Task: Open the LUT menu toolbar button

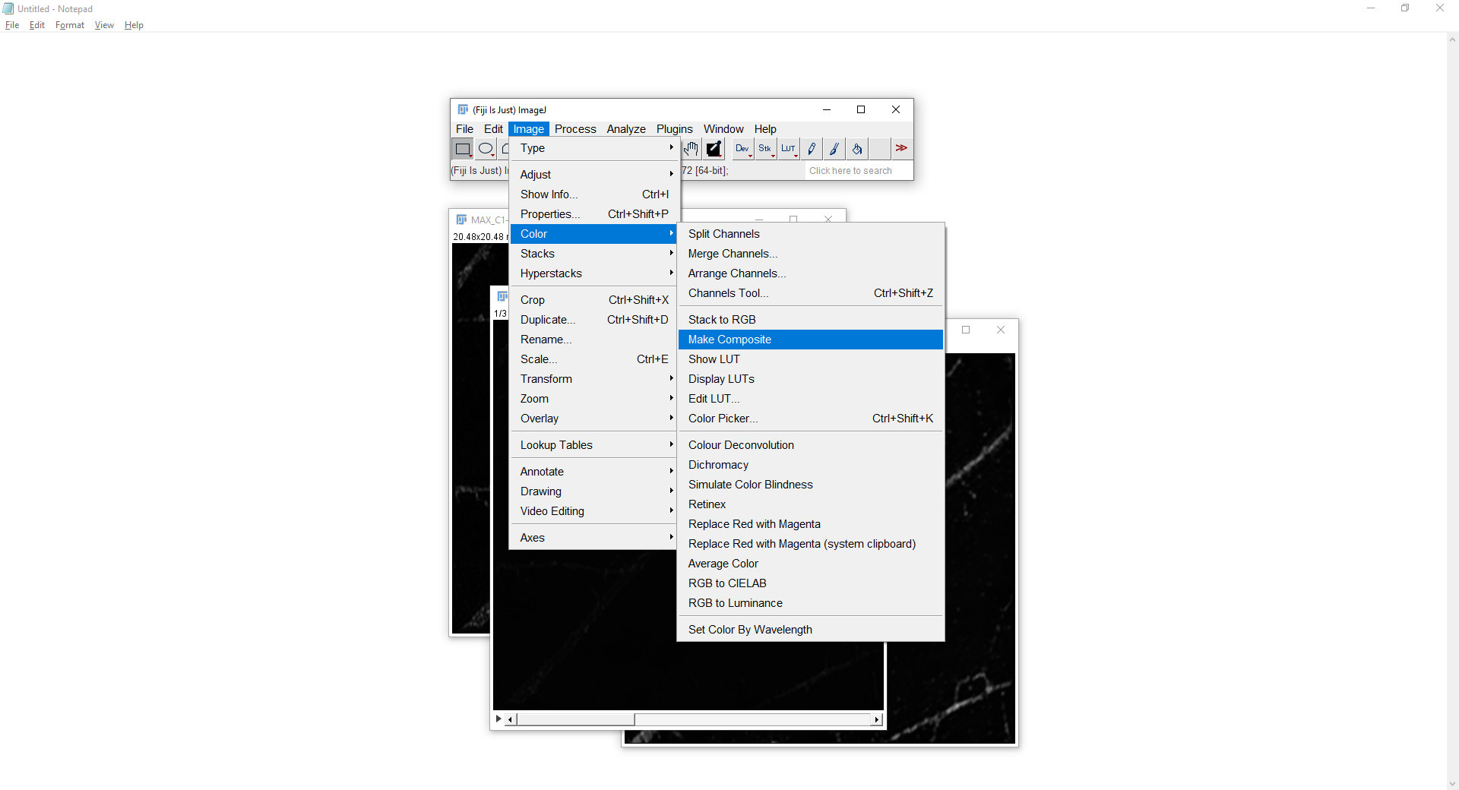Action: coord(789,149)
